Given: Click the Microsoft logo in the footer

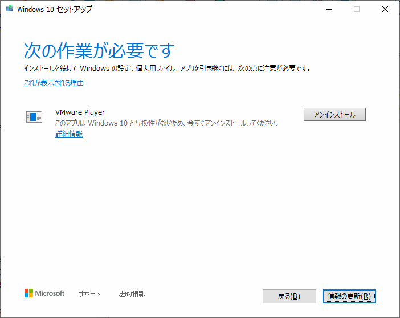Looking at the screenshot, I should coord(44,293).
